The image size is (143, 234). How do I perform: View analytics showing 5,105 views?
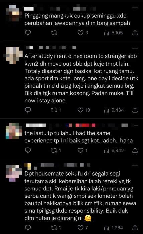pos(113,33)
